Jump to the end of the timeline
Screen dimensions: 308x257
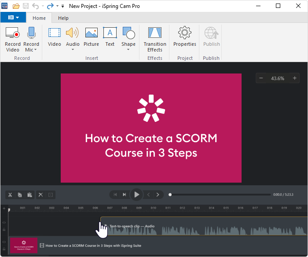(x=125, y=195)
